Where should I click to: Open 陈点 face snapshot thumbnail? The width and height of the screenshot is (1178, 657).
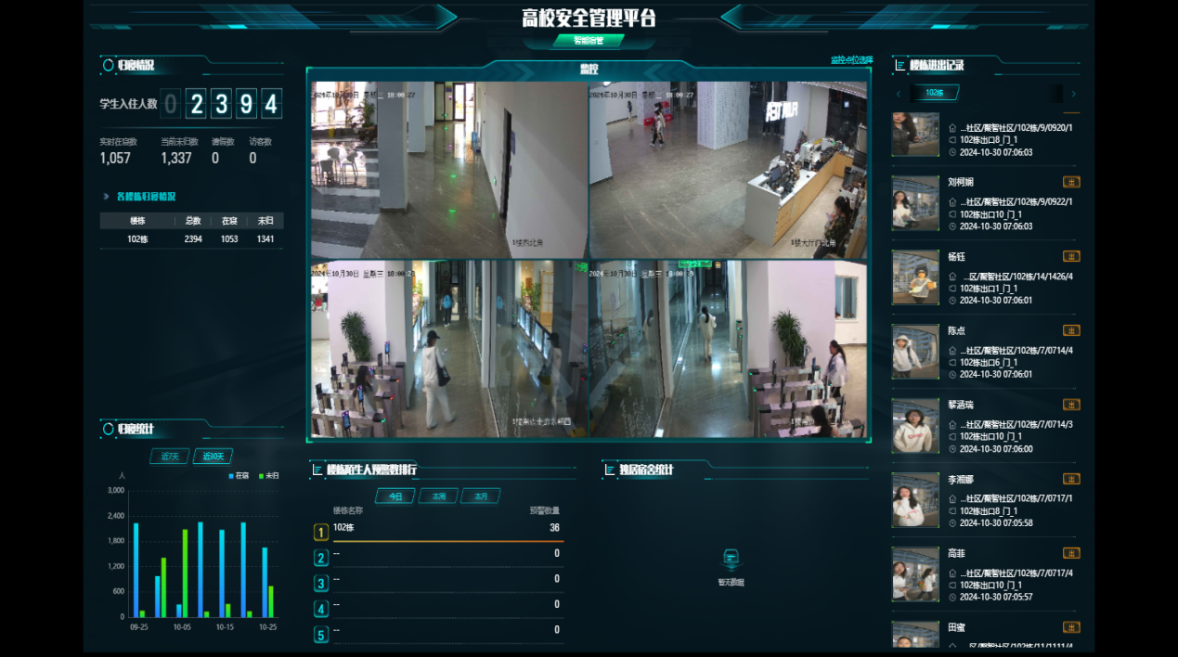[x=915, y=352]
